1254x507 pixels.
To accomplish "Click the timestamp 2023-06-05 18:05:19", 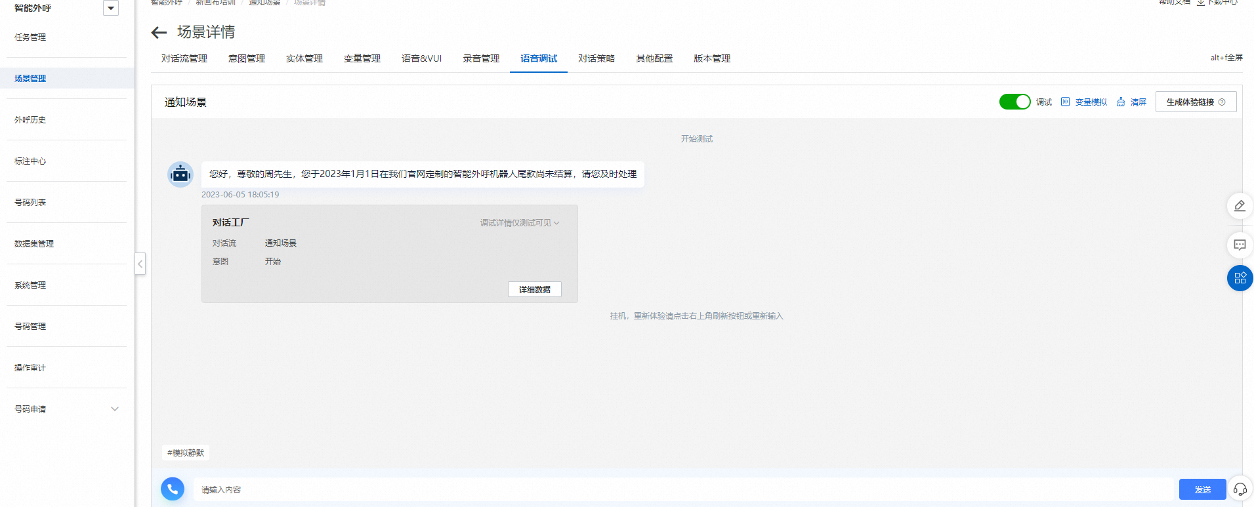I will click(240, 195).
